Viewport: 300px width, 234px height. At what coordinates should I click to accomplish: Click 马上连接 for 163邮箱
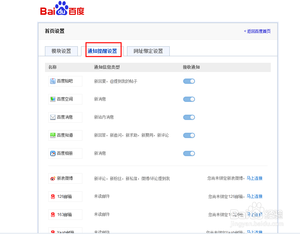coord(254,214)
